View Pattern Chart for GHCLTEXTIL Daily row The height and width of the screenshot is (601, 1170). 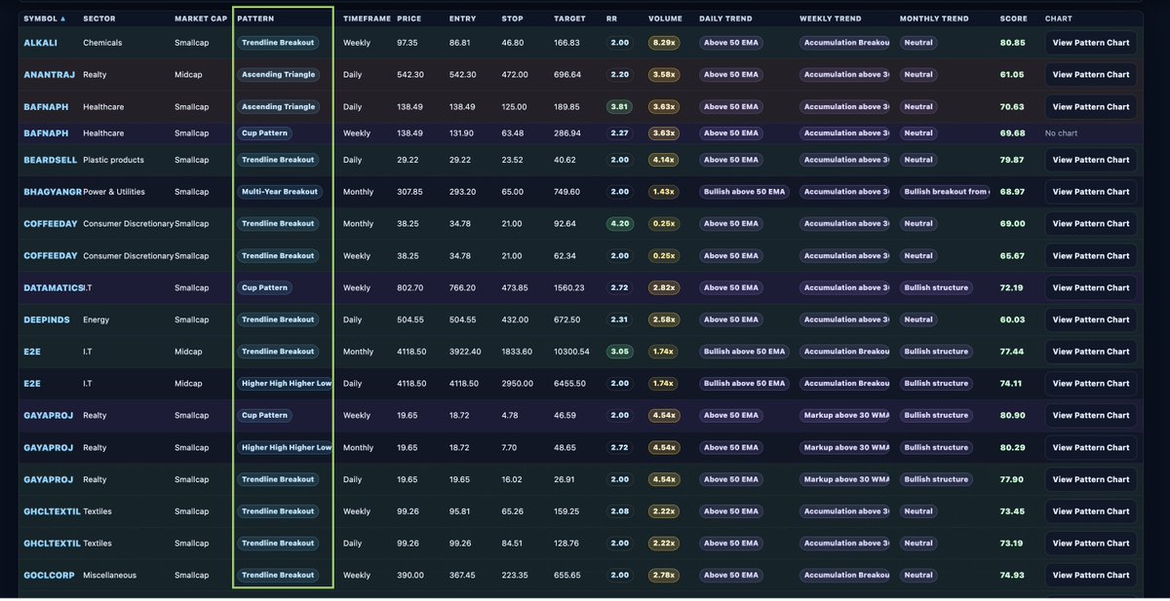(1090, 544)
